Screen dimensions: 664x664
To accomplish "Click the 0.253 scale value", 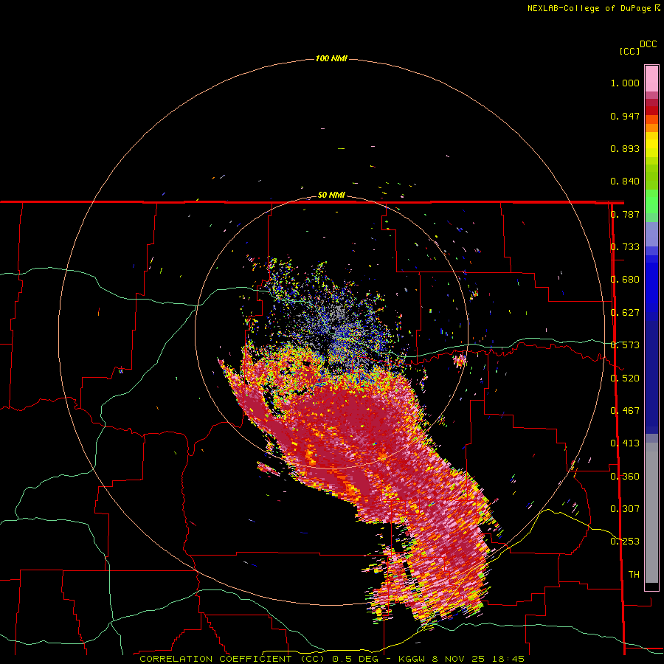I will [x=625, y=542].
